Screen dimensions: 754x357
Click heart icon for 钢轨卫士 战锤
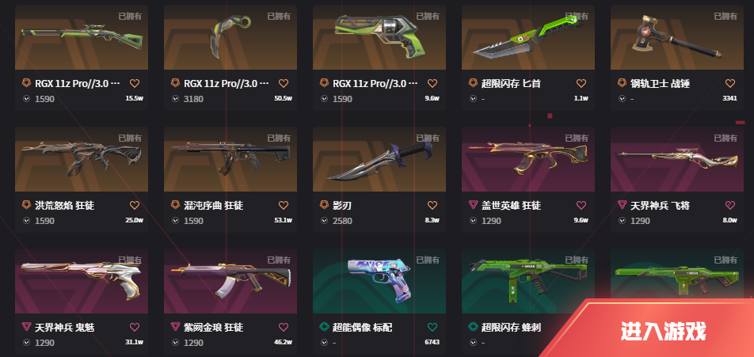[730, 83]
